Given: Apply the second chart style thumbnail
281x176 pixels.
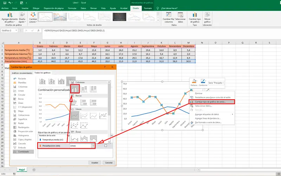Looking at the screenshot, I should 60,17.
